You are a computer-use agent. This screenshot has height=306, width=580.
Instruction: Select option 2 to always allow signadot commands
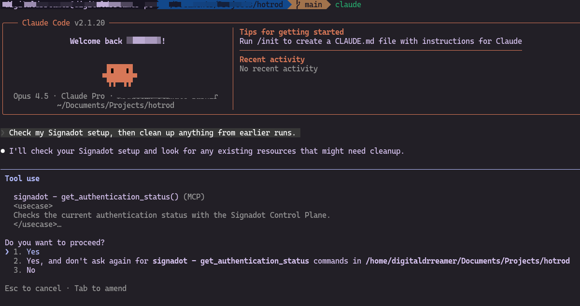[x=97, y=261]
